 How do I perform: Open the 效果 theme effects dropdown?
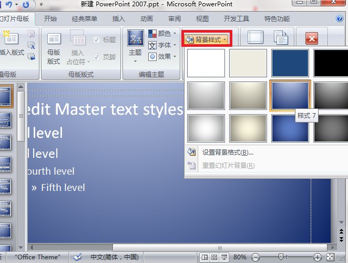click(x=162, y=57)
